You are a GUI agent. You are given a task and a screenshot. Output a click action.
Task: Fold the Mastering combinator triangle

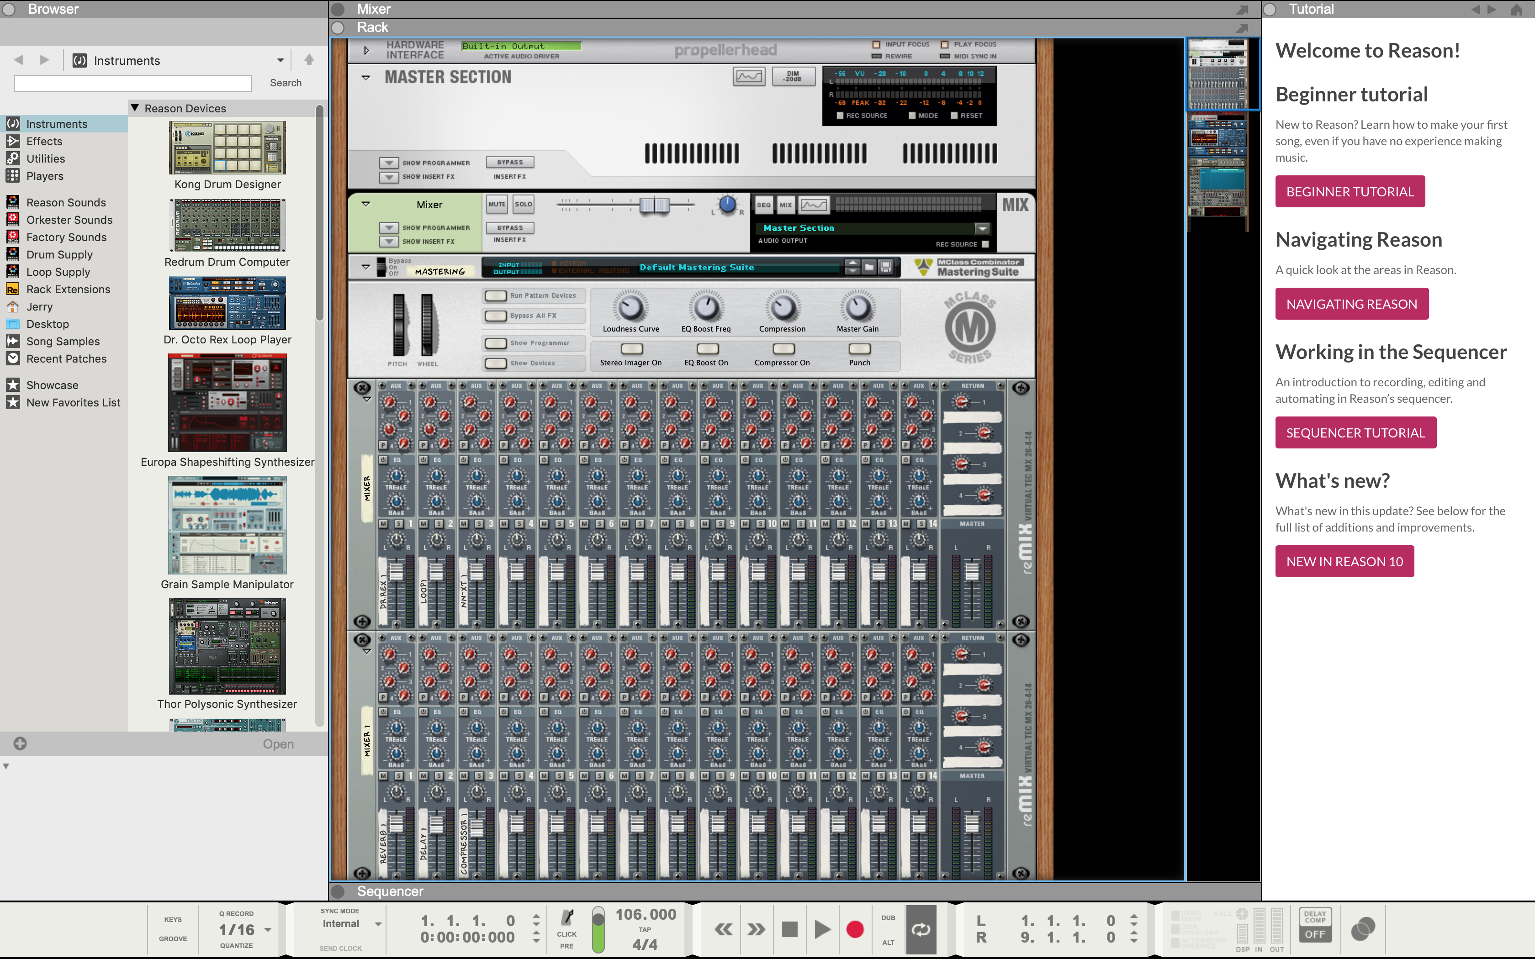(365, 267)
